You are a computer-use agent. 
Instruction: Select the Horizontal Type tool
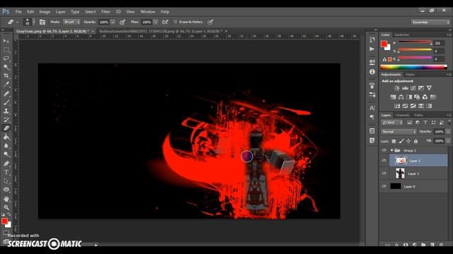pyautogui.click(x=6, y=172)
